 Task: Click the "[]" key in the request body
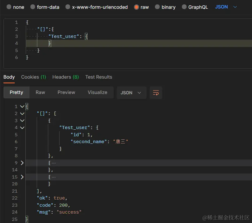pos(43,29)
